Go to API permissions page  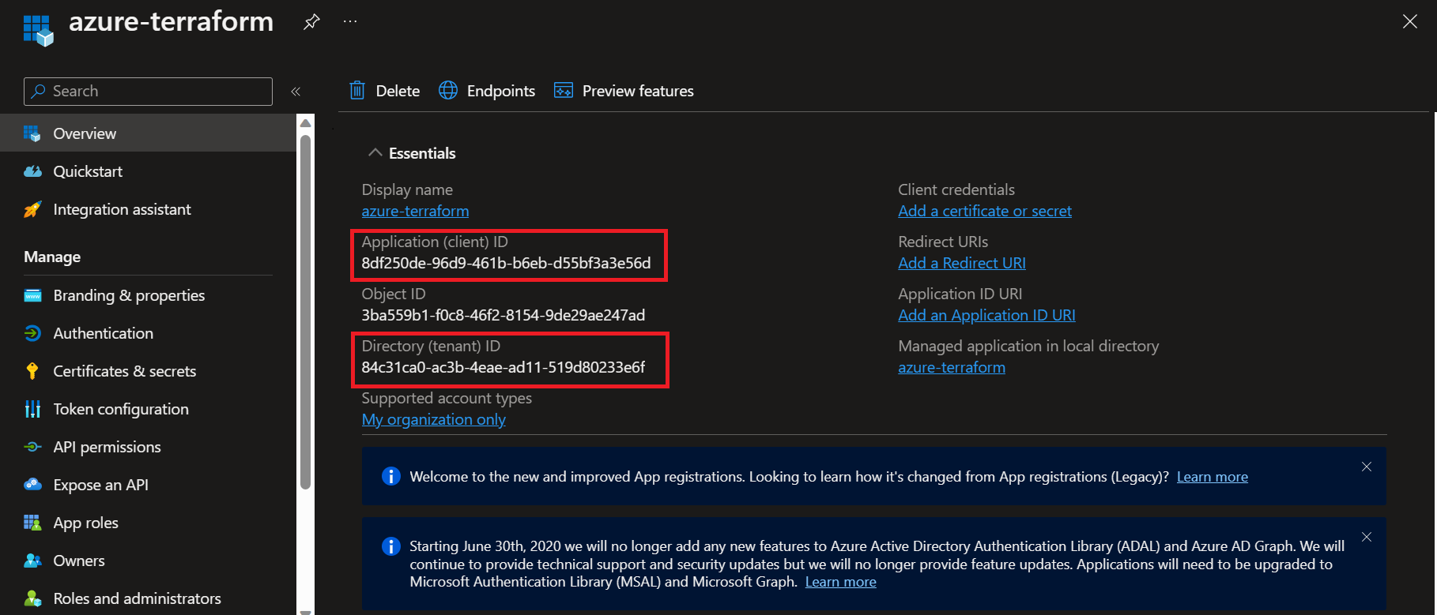[107, 447]
